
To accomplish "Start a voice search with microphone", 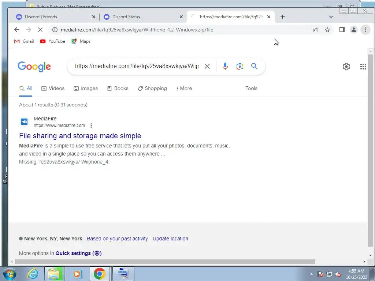I will click(225, 66).
